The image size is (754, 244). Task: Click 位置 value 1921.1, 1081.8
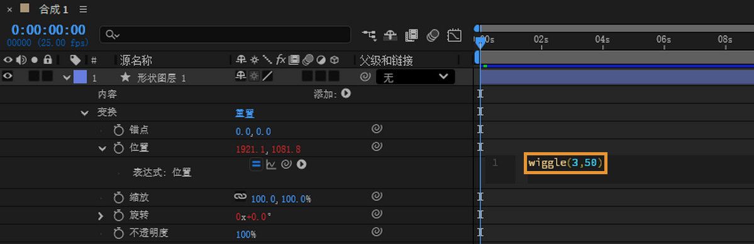click(x=269, y=149)
